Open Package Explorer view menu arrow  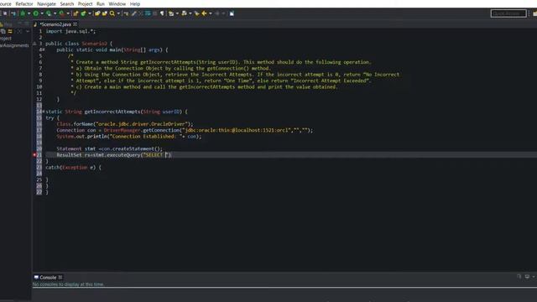(x=28, y=32)
